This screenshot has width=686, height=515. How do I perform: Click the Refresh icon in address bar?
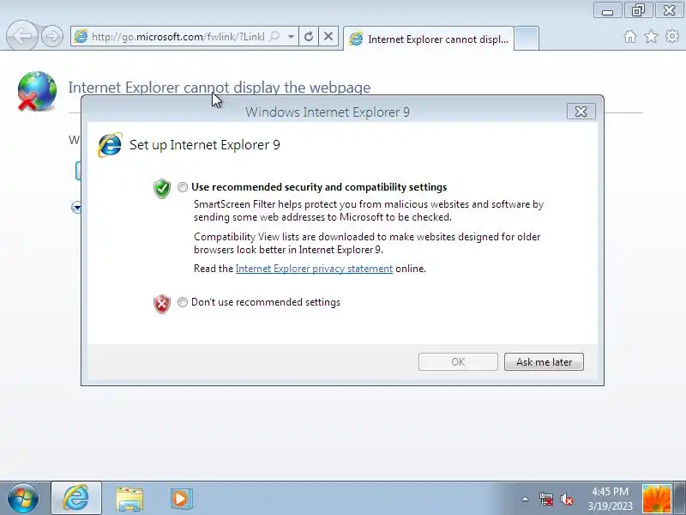309,36
